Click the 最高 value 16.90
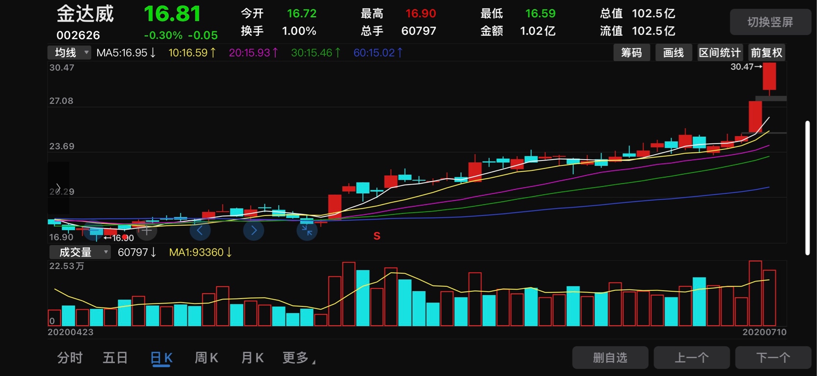817x376 pixels. (421, 14)
